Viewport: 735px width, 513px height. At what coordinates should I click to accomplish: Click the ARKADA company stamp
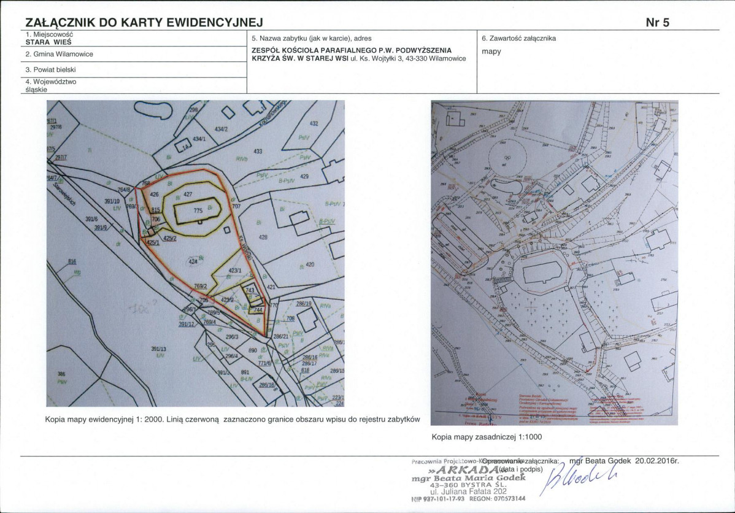pos(469,479)
